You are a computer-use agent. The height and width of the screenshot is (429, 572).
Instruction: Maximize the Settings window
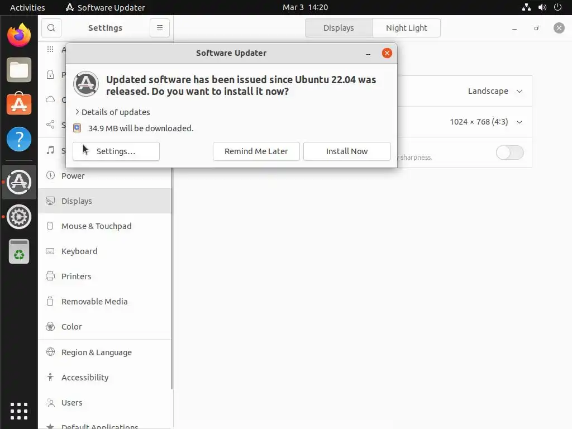[537, 28]
